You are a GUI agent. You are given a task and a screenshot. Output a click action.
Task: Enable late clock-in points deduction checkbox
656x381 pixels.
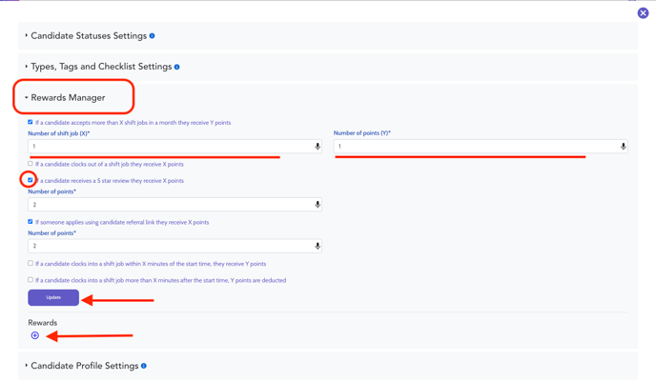[31, 279]
